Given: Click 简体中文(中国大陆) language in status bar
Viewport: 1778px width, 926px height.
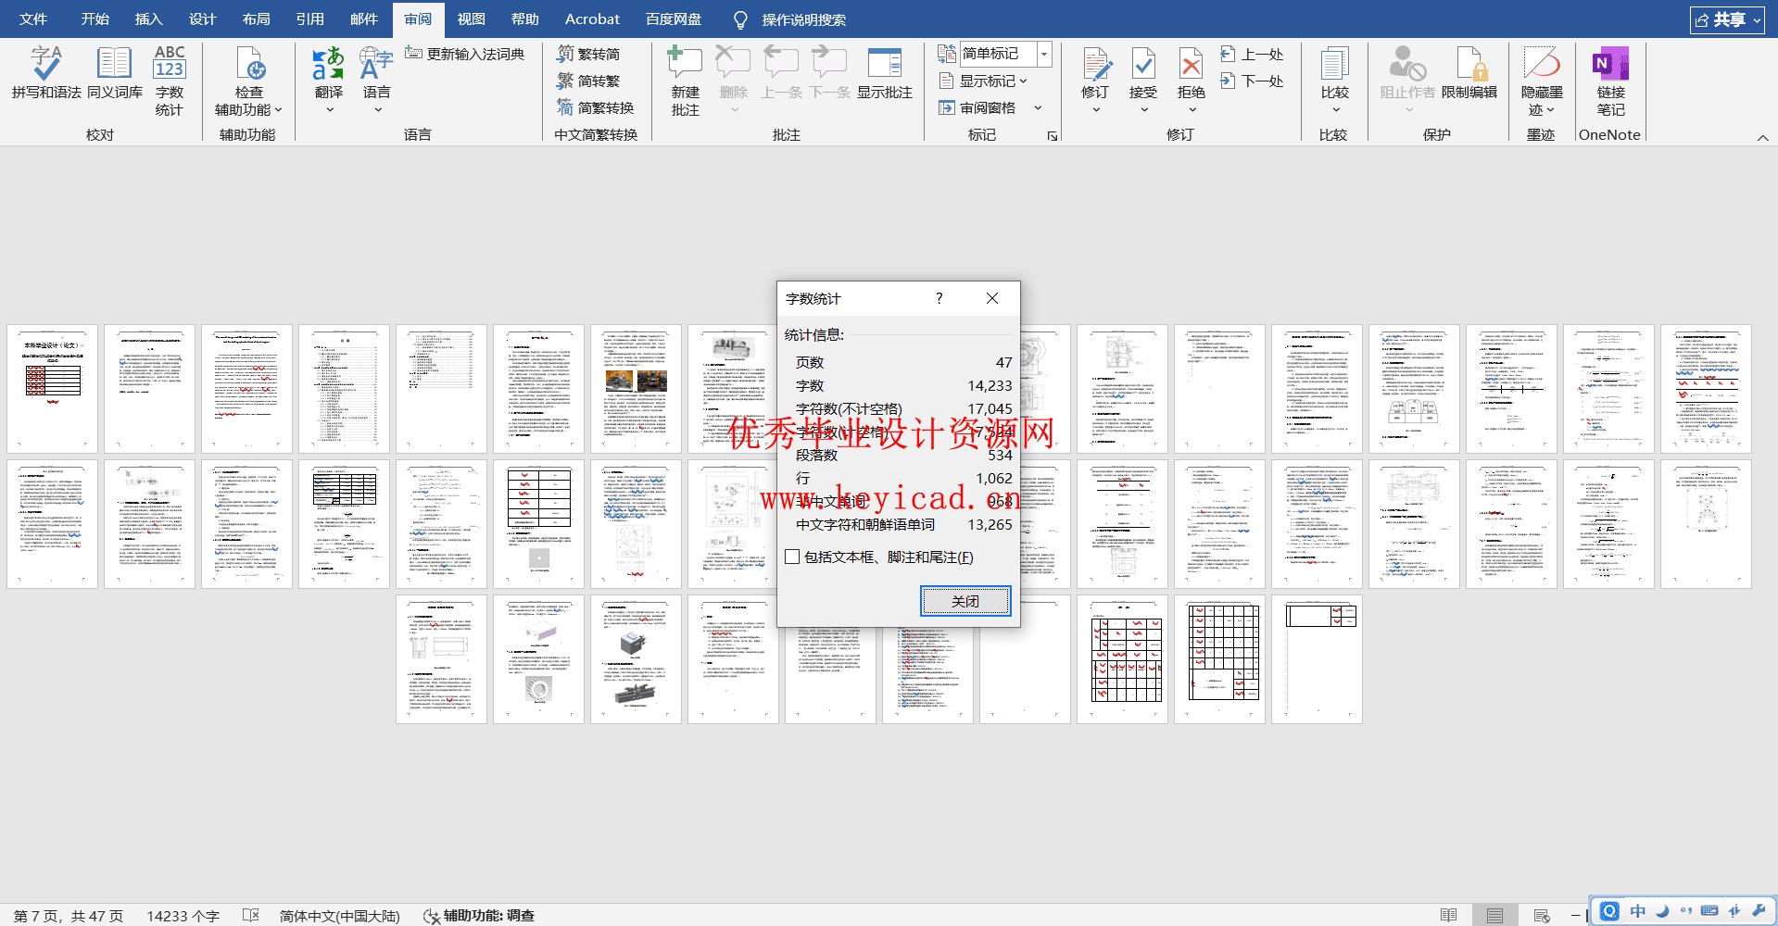Looking at the screenshot, I should [339, 916].
